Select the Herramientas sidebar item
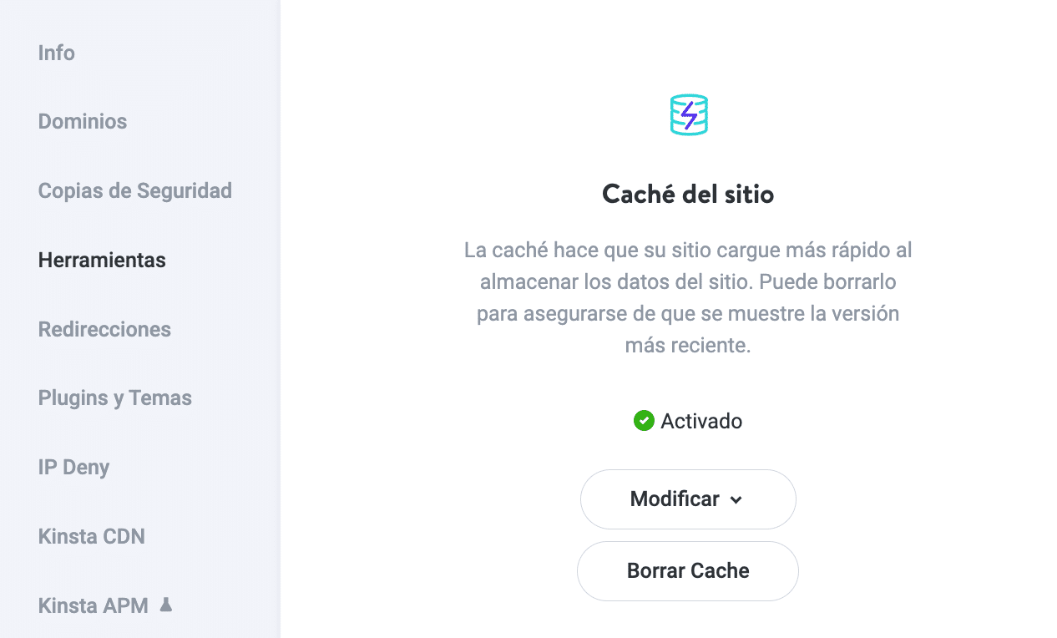The image size is (1057, 638). (101, 260)
